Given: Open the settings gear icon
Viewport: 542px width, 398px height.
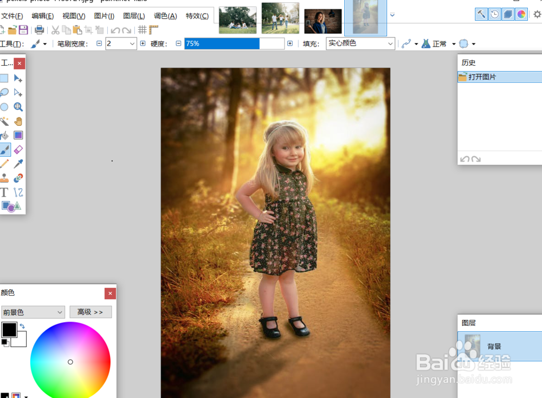Looking at the screenshot, I should [537, 14].
